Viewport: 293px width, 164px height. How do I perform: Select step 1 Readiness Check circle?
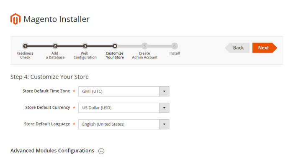tap(25, 46)
